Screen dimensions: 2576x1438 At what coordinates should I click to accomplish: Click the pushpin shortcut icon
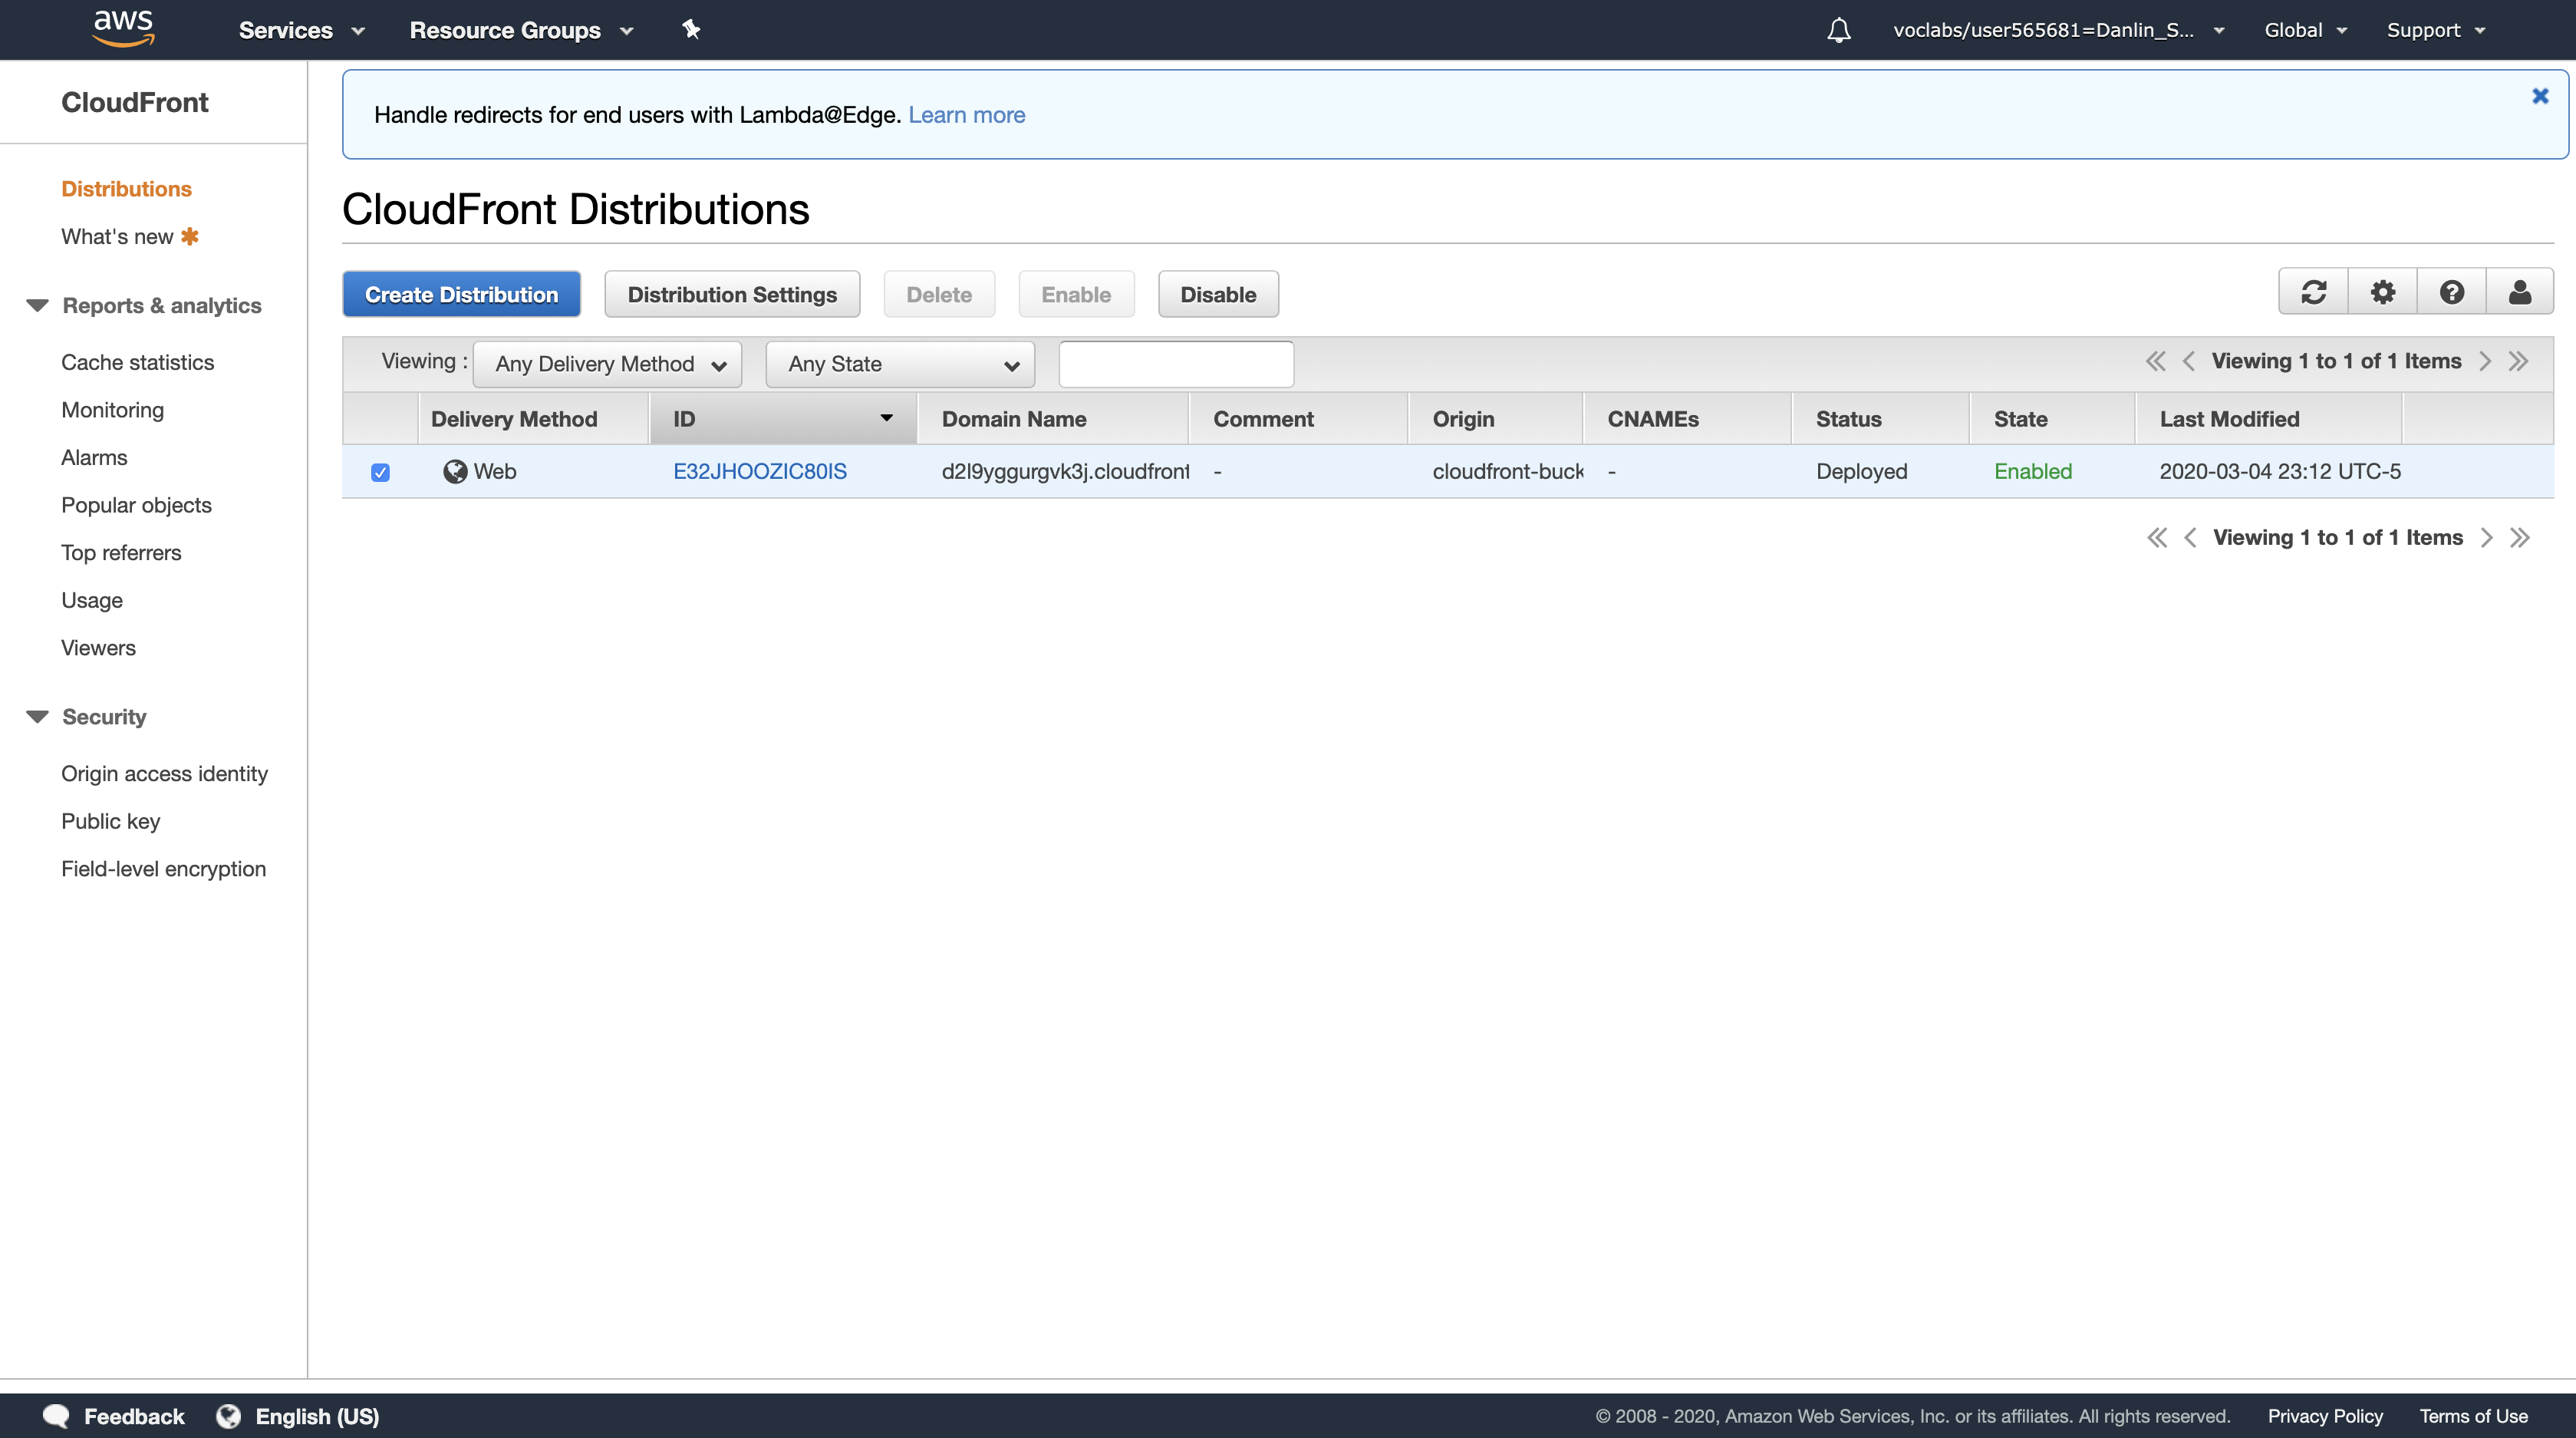pyautogui.click(x=691, y=30)
